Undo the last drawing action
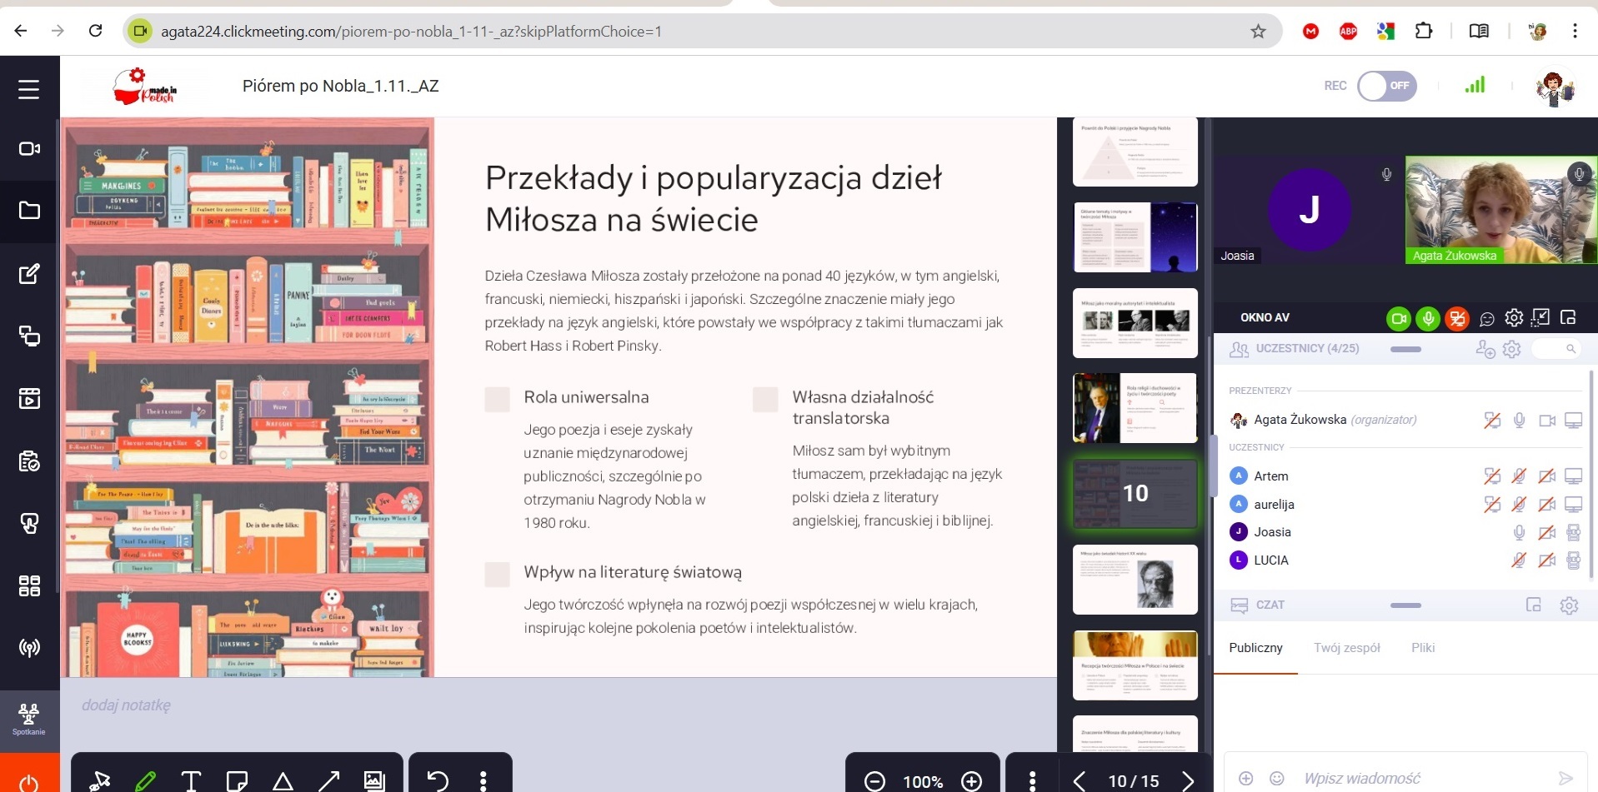 (438, 780)
